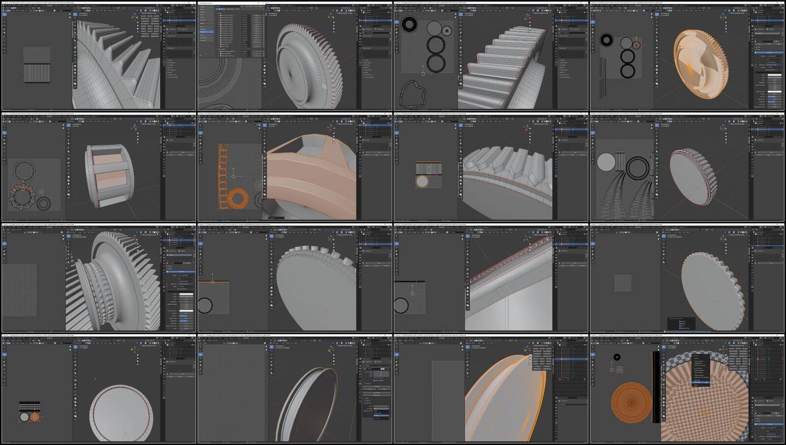Open frame showing checker-textured disc with context menu

[687, 389]
